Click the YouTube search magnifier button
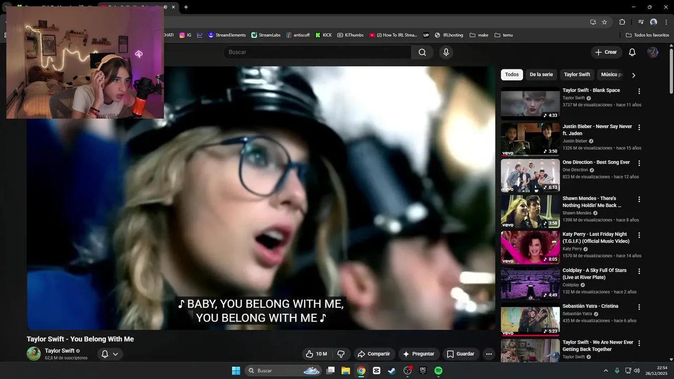The image size is (674, 379). 422,52
